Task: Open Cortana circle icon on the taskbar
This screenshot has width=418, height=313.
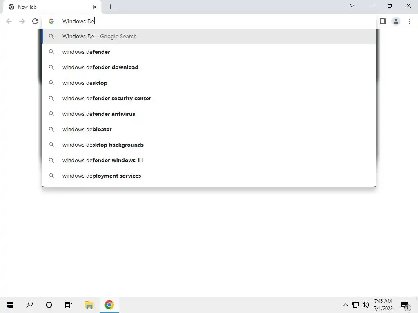Action: point(49,305)
